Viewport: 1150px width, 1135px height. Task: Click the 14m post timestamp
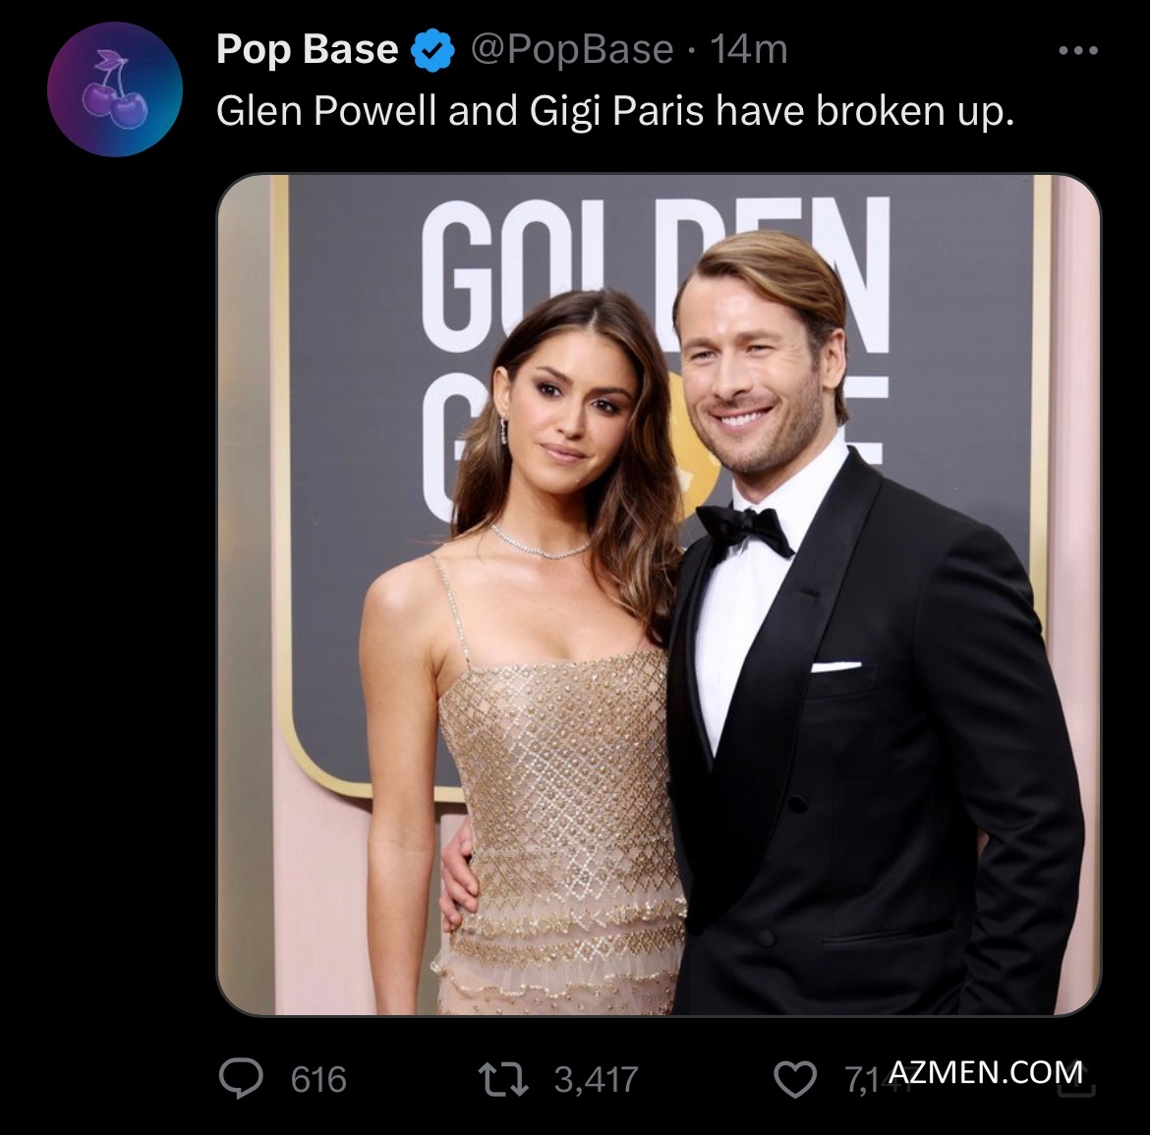pos(748,49)
